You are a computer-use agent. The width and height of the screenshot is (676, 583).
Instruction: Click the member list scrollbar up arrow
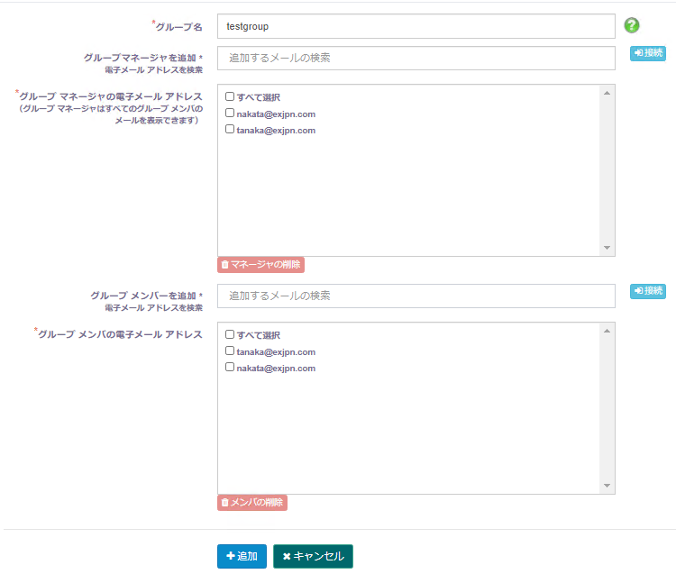click(607, 331)
